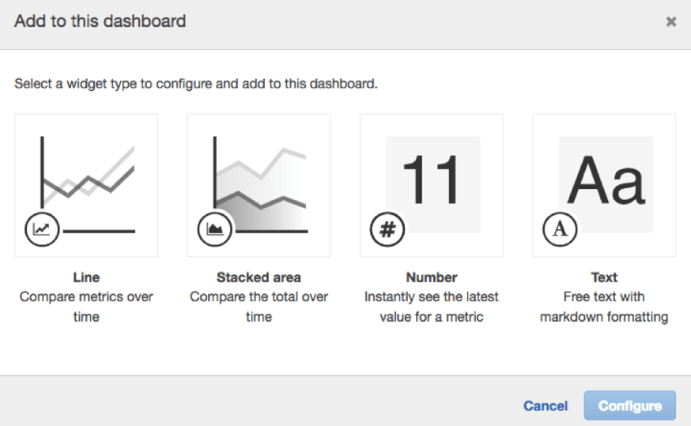Click the Configure button

point(630,405)
